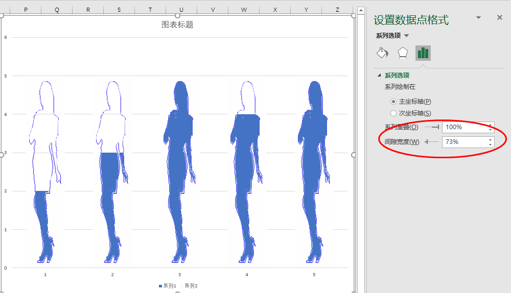Decrease the 系列重叠 value with down arrow

pyautogui.click(x=491, y=130)
